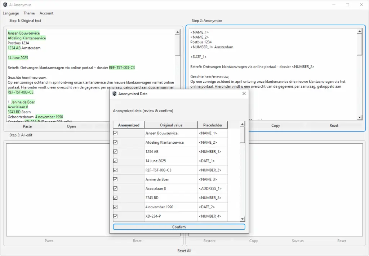The height and width of the screenshot is (256, 369).
Task: Click scroll down arrow in Step 2 text panel
Action: pyautogui.click(x=359, y=117)
